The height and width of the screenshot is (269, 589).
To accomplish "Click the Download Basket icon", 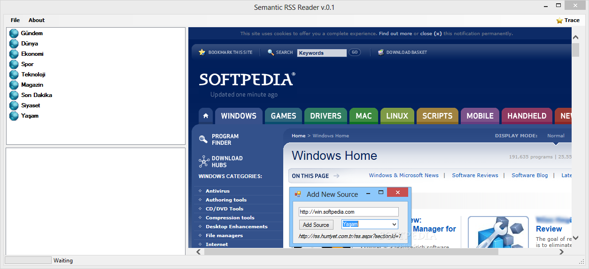I will tap(381, 52).
